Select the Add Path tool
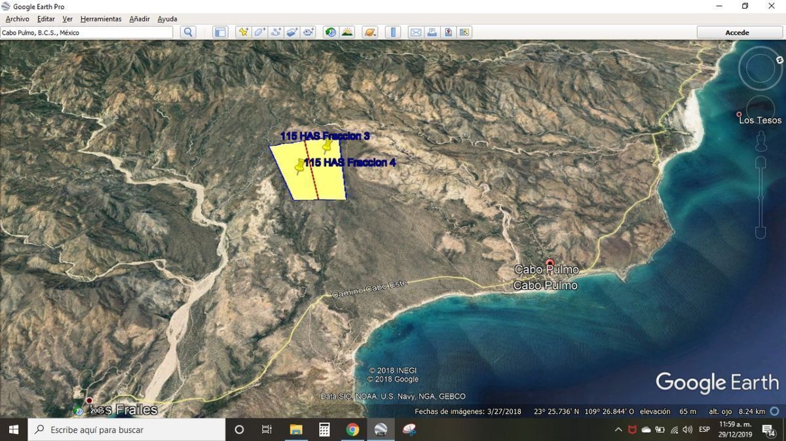The width and height of the screenshot is (786, 441). 276,32
